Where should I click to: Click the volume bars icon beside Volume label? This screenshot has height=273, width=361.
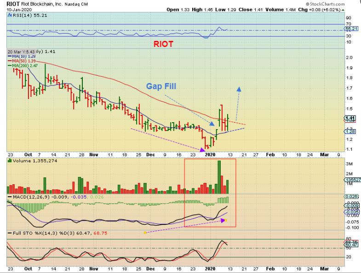pyautogui.click(x=10, y=160)
